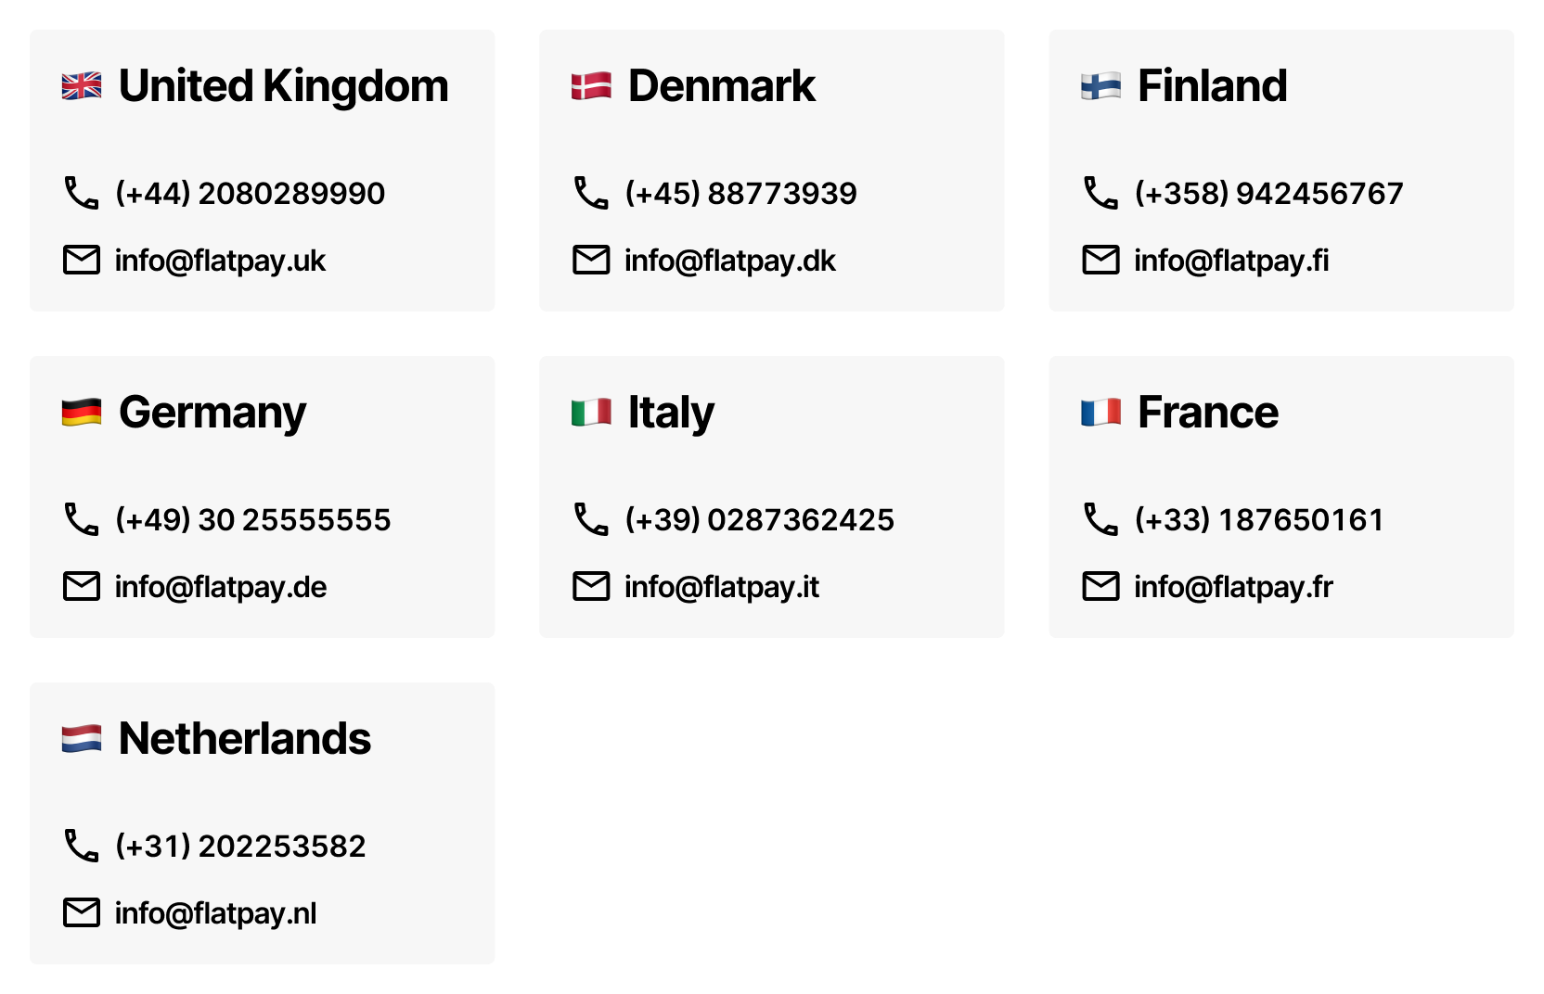Click the Denmark flag icon
Screen dimensions: 1544x994
click(591, 86)
